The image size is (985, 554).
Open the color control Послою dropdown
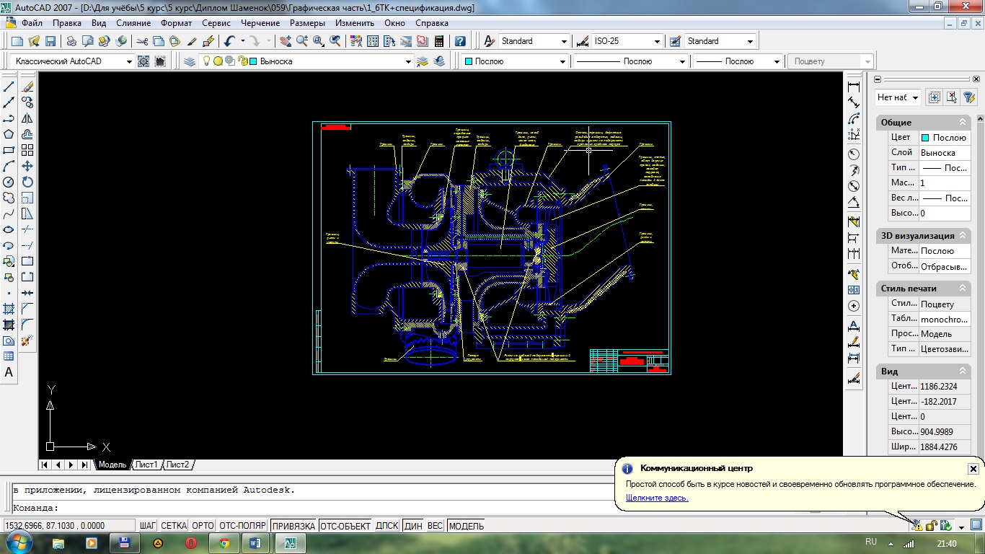point(563,61)
